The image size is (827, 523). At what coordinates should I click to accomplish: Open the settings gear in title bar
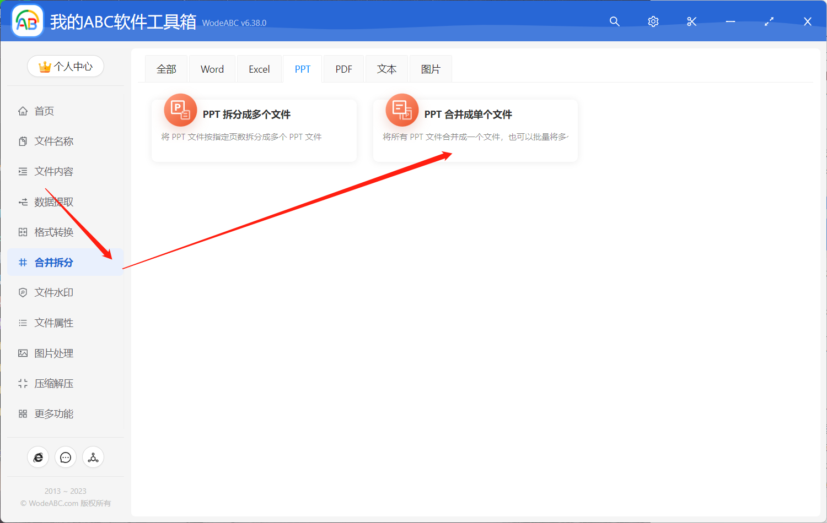pyautogui.click(x=653, y=21)
